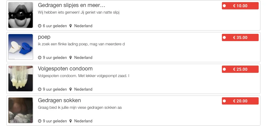The width and height of the screenshot is (268, 126).
Task: Click the € 20.00 price button
Action: tap(240, 101)
